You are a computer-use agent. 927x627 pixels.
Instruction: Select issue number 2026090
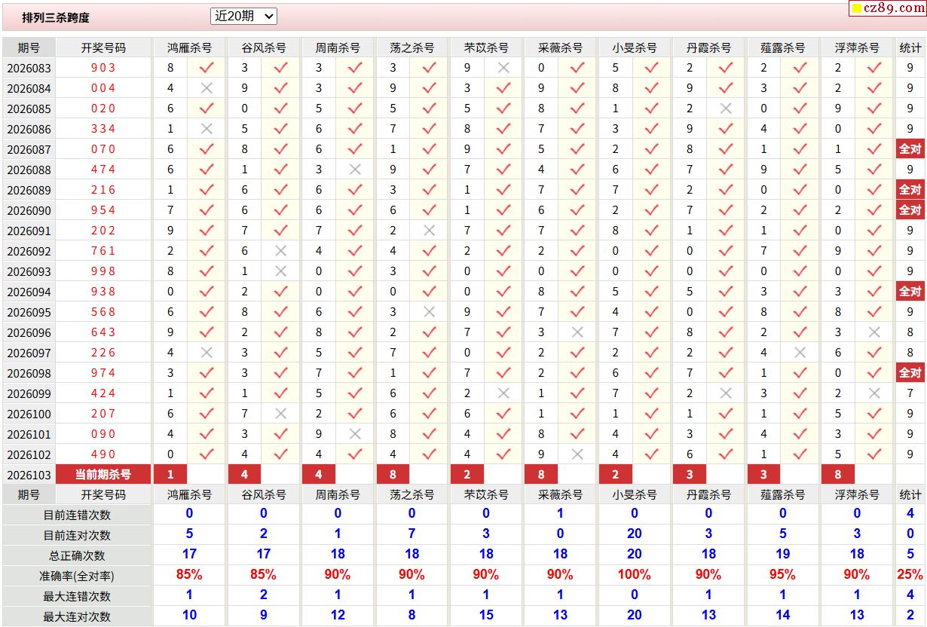click(x=29, y=210)
